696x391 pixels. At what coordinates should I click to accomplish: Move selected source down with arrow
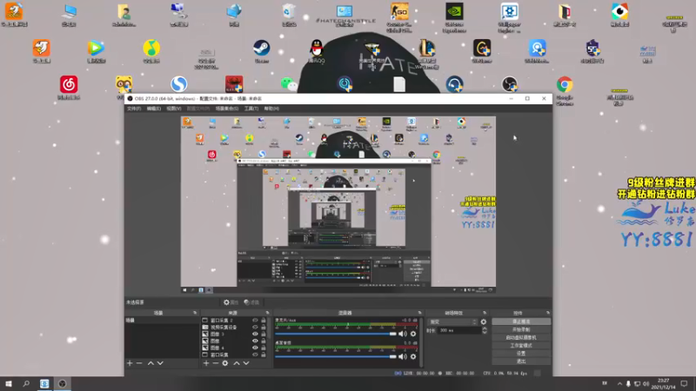(x=246, y=363)
